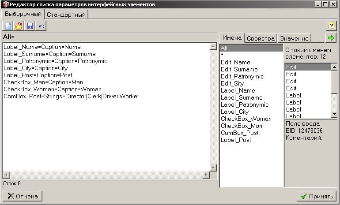Click the text editor's right scroll arrow

(x=206, y=175)
